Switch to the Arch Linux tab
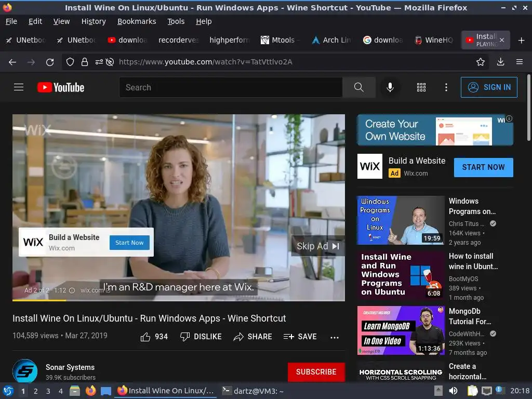 pos(331,40)
